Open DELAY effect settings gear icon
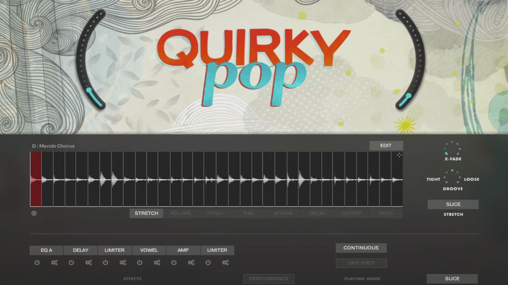Viewport: 508px width, 285px height. click(88, 263)
